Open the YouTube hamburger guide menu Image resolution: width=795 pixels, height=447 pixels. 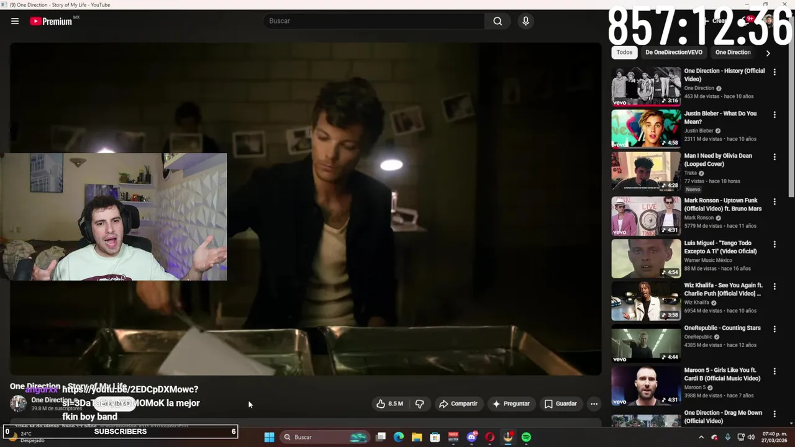coord(15,21)
